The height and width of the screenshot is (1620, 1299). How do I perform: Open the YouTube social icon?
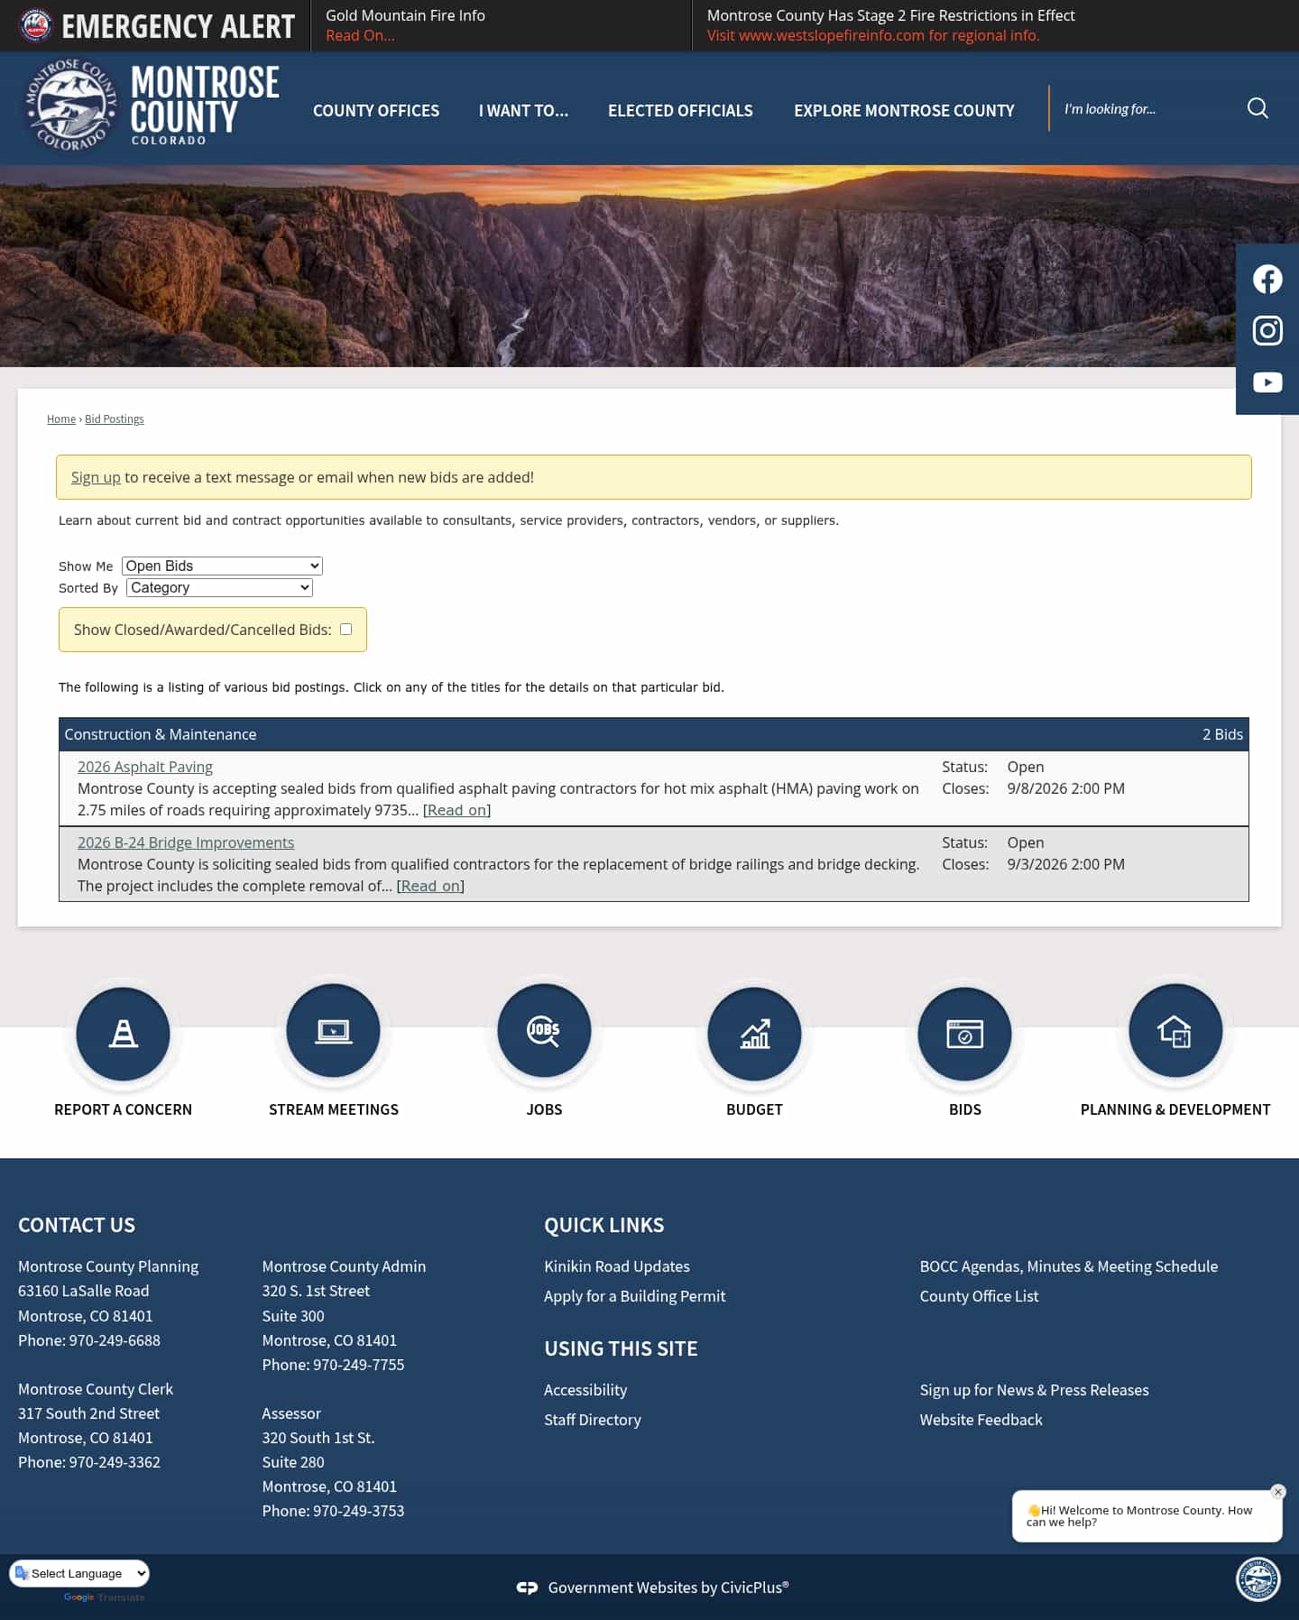click(x=1267, y=382)
